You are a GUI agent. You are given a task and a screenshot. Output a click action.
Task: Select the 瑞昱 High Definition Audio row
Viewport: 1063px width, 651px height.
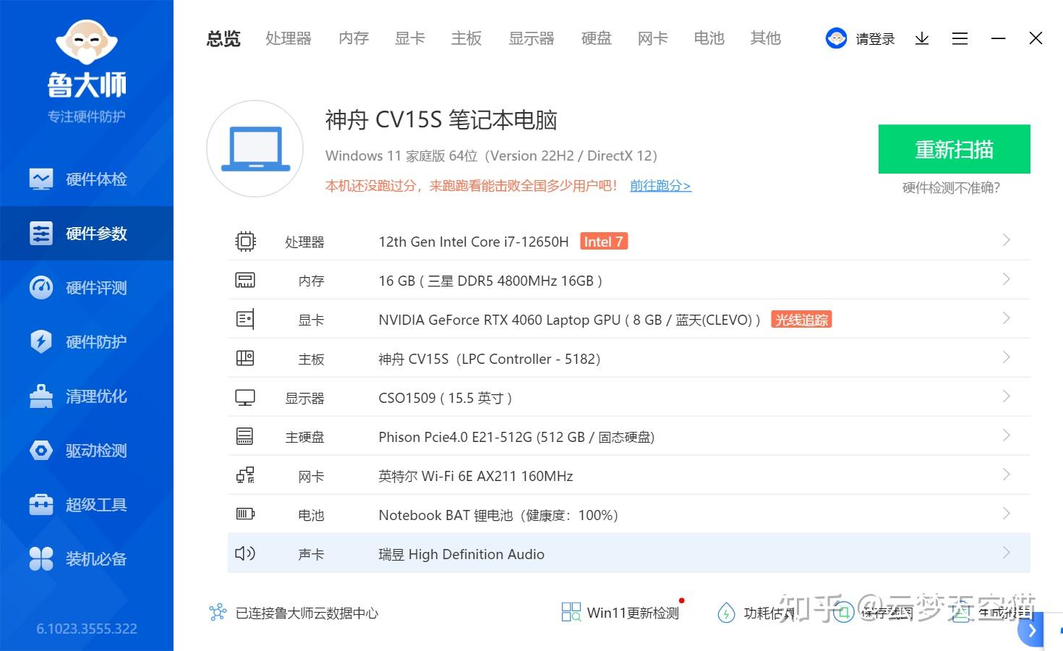click(x=628, y=553)
